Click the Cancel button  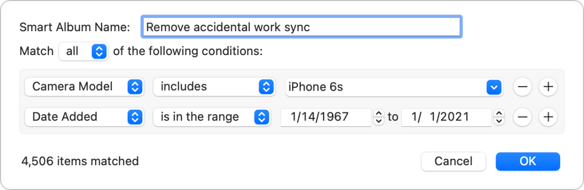click(x=453, y=161)
